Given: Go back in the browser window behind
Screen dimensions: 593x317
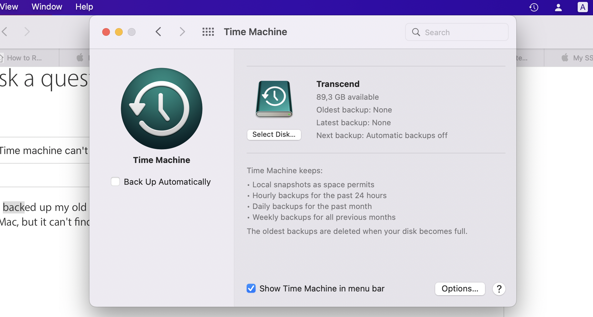Looking at the screenshot, I should 4,32.
